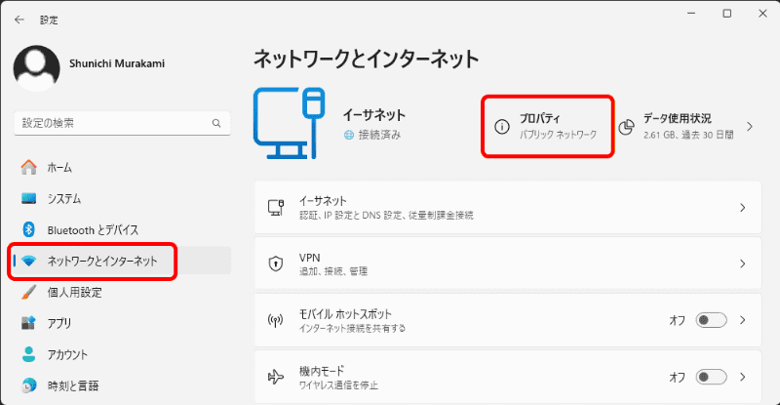Viewport: 780px width, 405px height.
Task: Open モバイル ホットスポット settings row
Action: [x=508, y=320]
